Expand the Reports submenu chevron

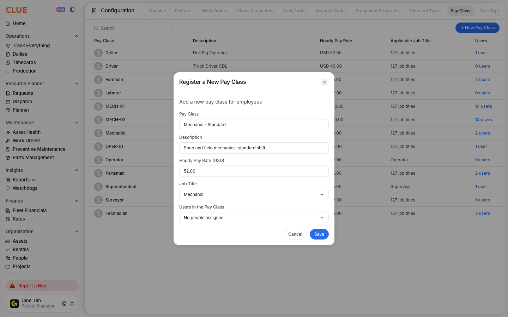[x=34, y=180]
